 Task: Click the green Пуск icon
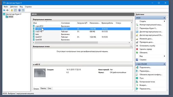[x=137, y=78]
